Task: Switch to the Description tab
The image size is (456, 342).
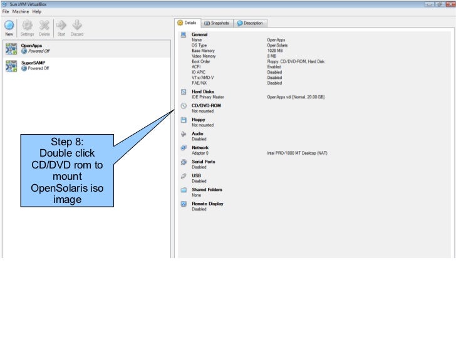Action: point(250,23)
